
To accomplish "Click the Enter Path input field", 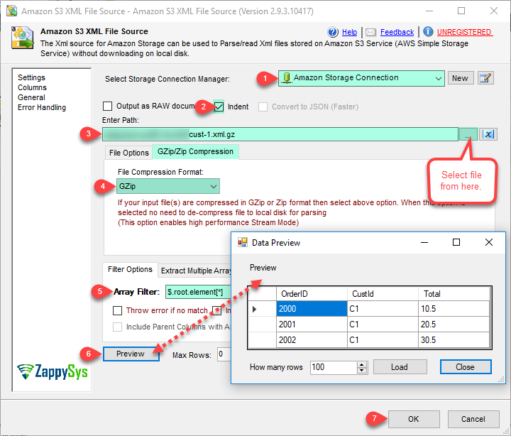I will (280, 134).
